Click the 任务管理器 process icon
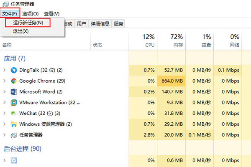Image resolution: width=251 pixels, height=167 pixels. tap(14, 135)
